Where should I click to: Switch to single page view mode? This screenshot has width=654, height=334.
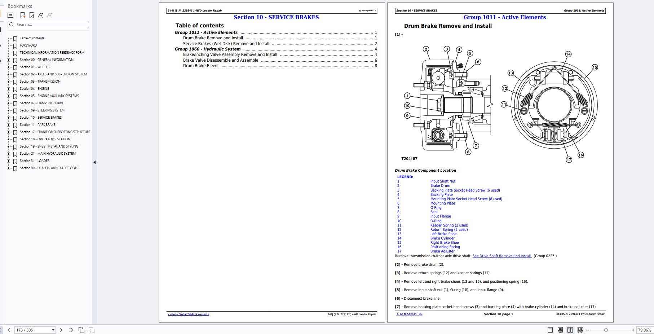(550, 330)
